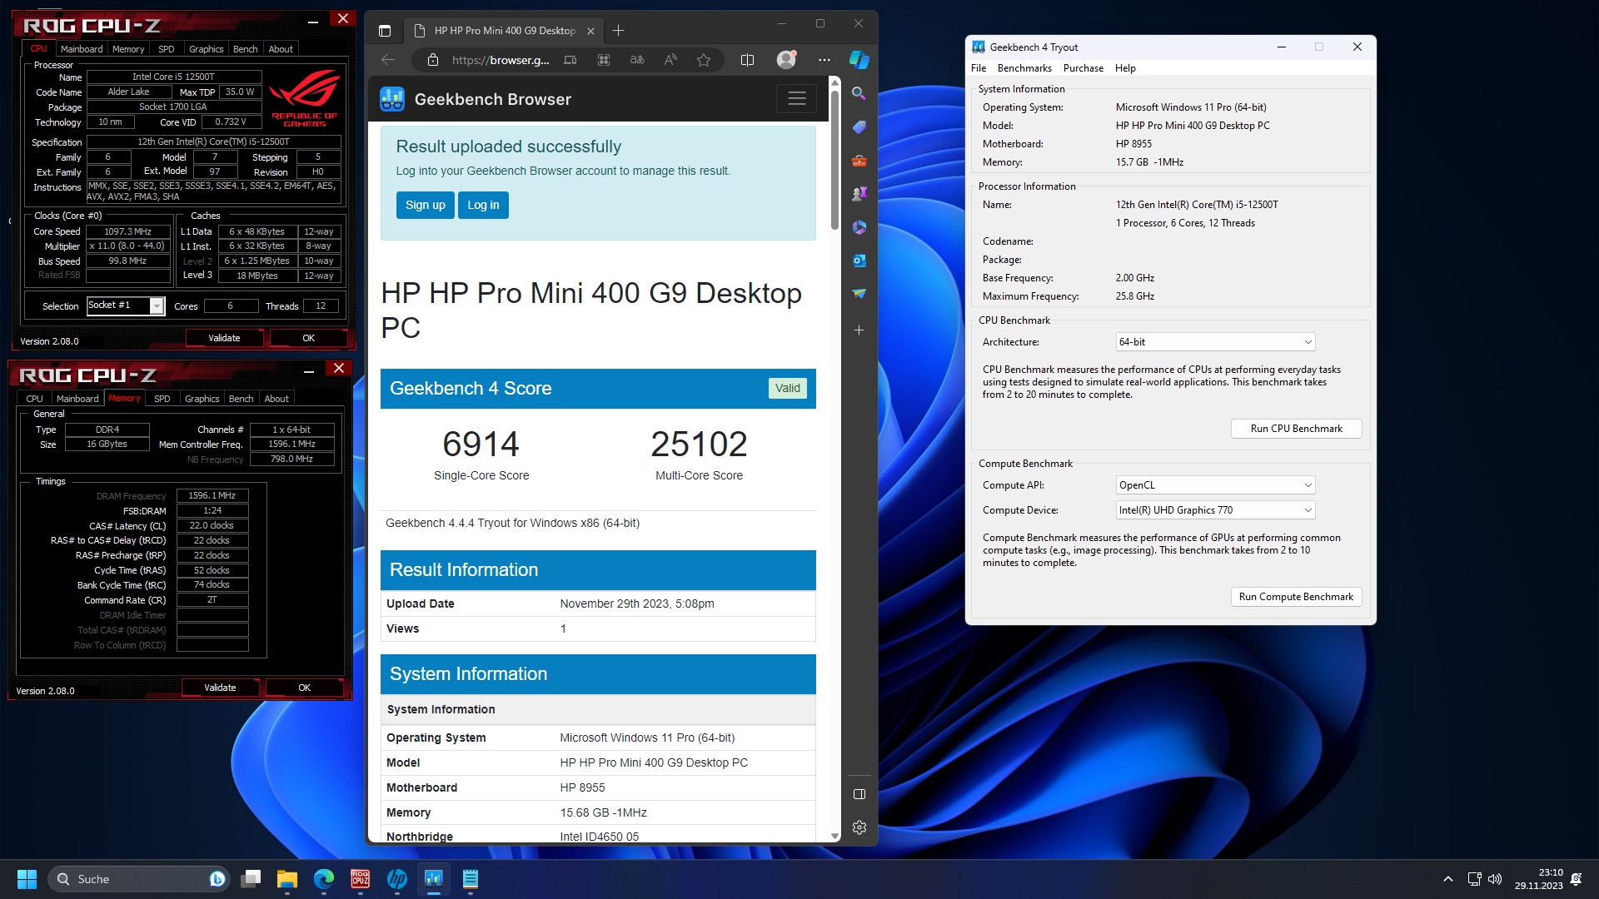Open Outlook icon in Edge sidebar
This screenshot has width=1599, height=899.
pyautogui.click(x=859, y=261)
